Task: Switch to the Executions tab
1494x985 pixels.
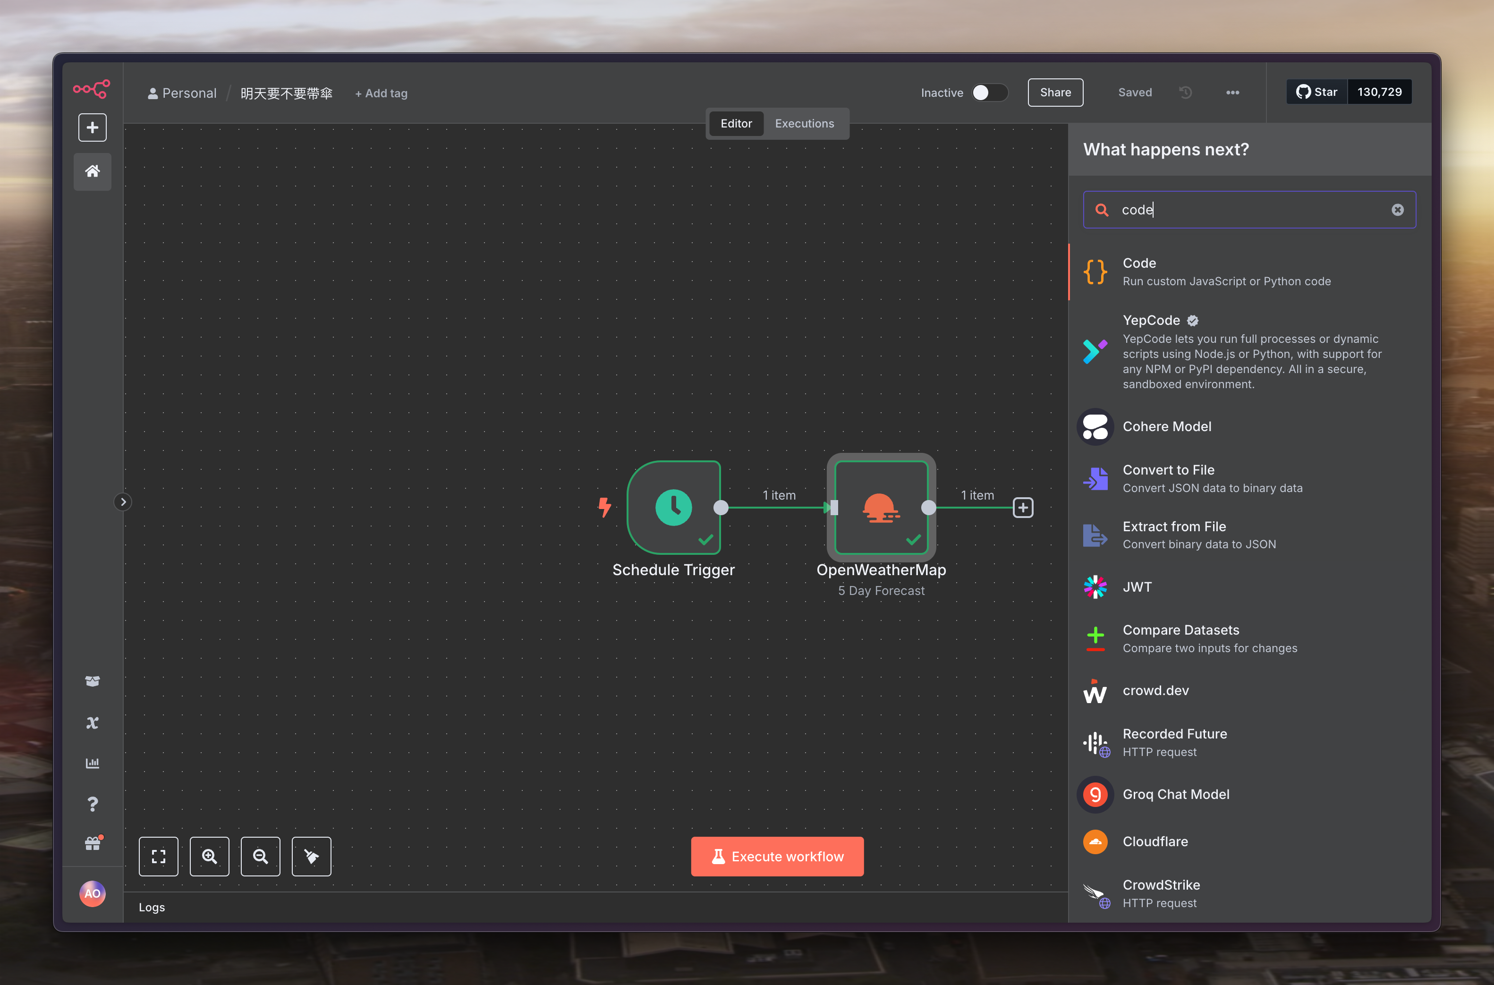Action: [804, 124]
